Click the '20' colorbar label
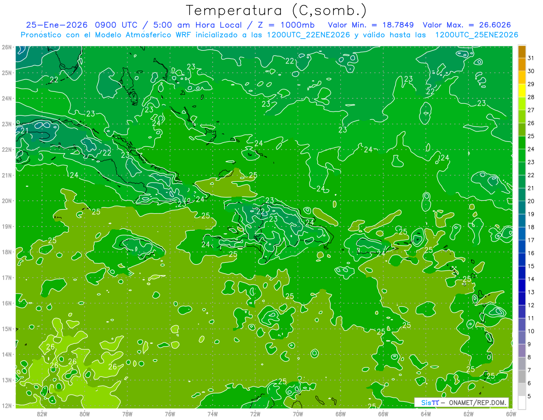This screenshot has height=420, width=543. (x=531, y=201)
